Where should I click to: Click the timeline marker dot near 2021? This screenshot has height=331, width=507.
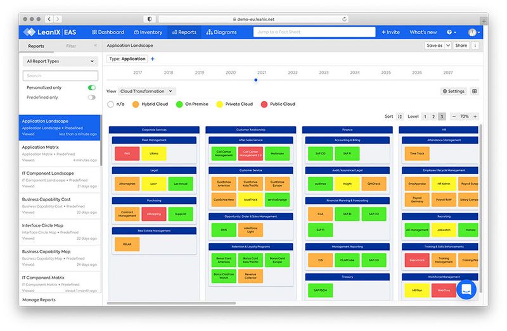[256, 80]
